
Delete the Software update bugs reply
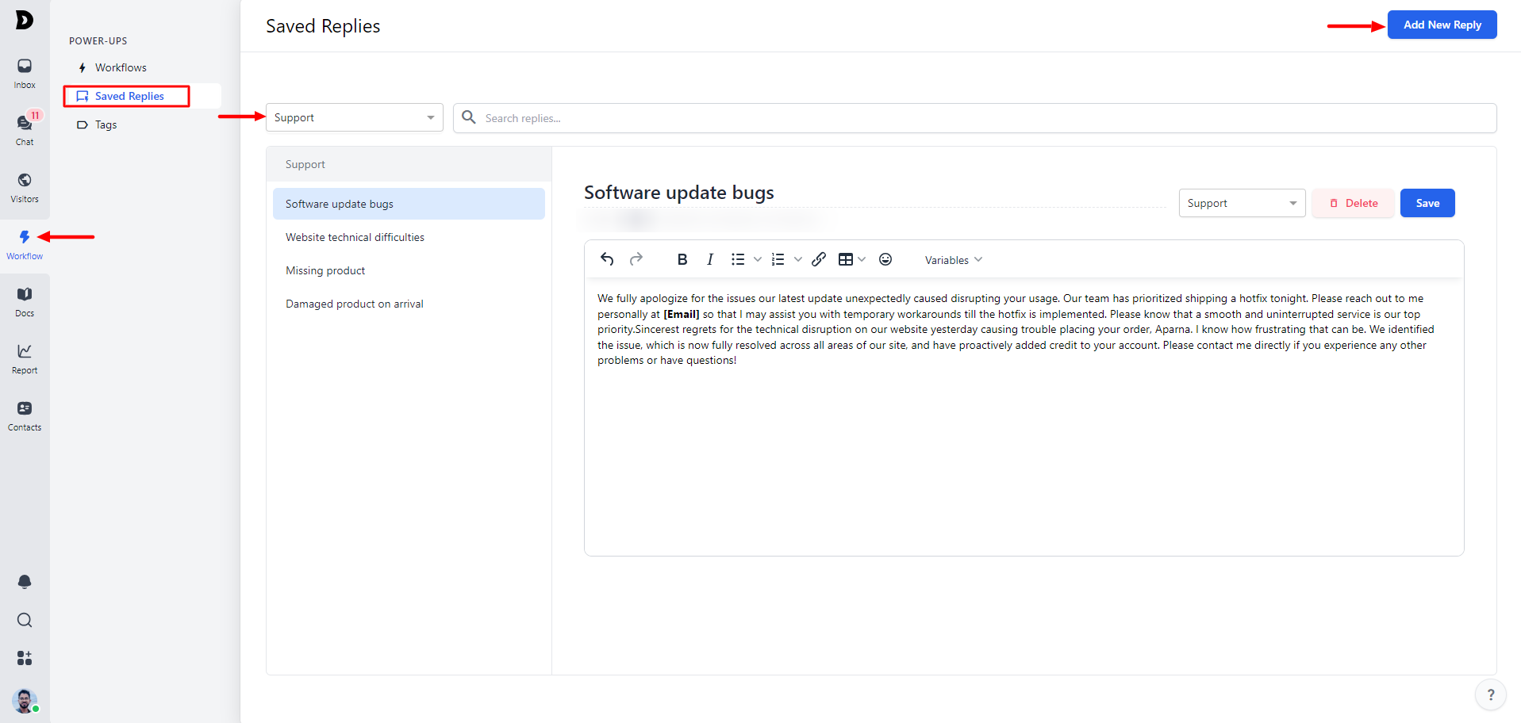point(1353,203)
